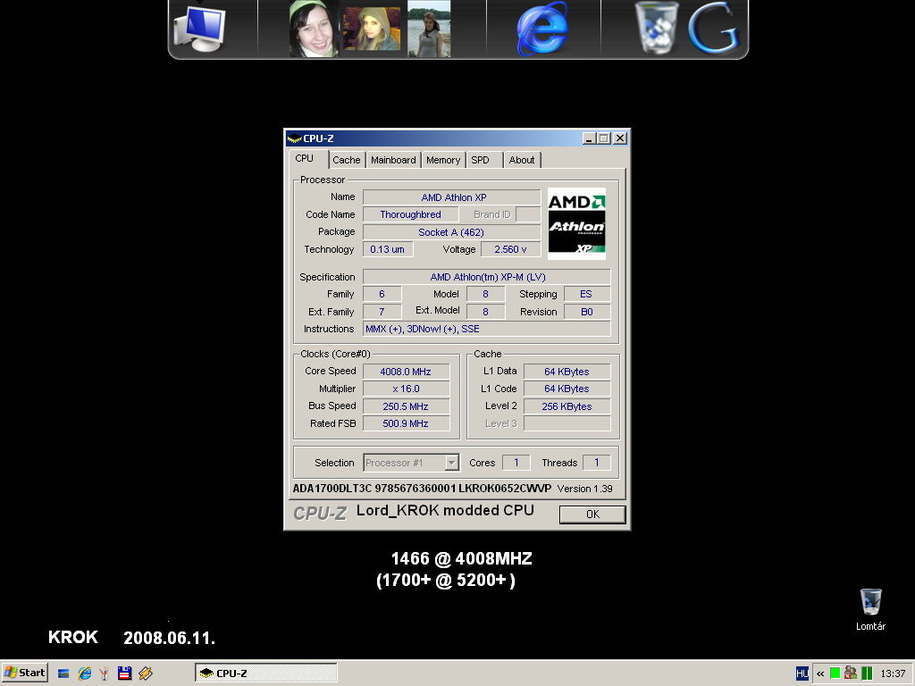Switch to the Memory tab
The width and height of the screenshot is (915, 686).
click(x=443, y=160)
